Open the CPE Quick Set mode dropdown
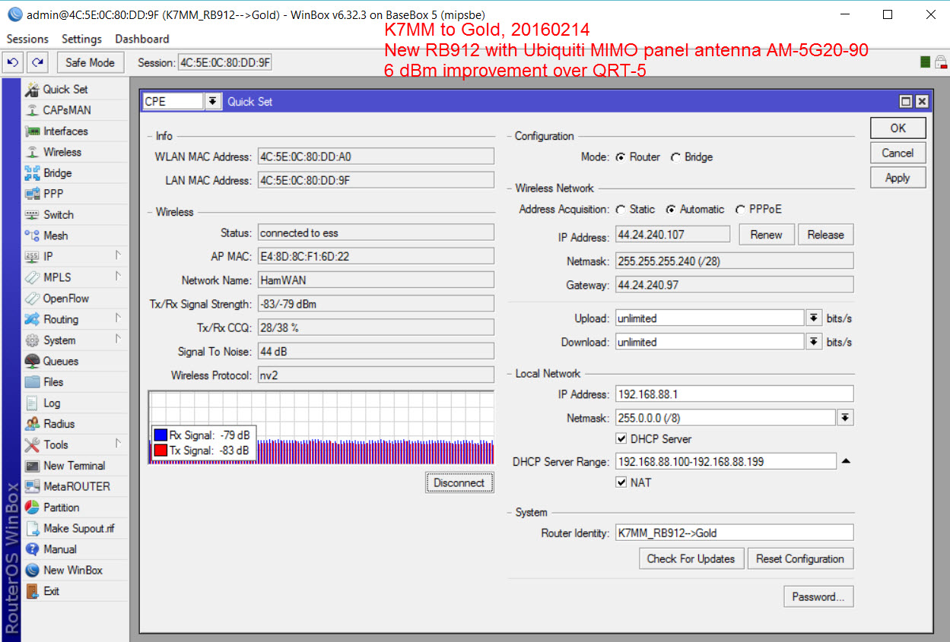950x642 pixels. pyautogui.click(x=212, y=101)
